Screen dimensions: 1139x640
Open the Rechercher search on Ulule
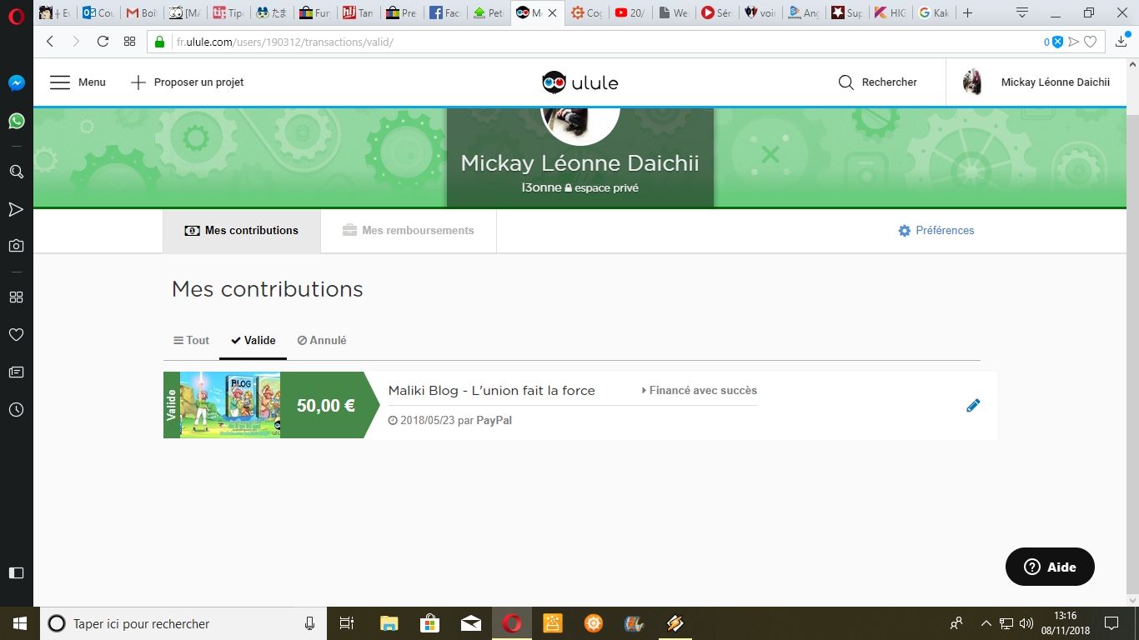coord(878,82)
